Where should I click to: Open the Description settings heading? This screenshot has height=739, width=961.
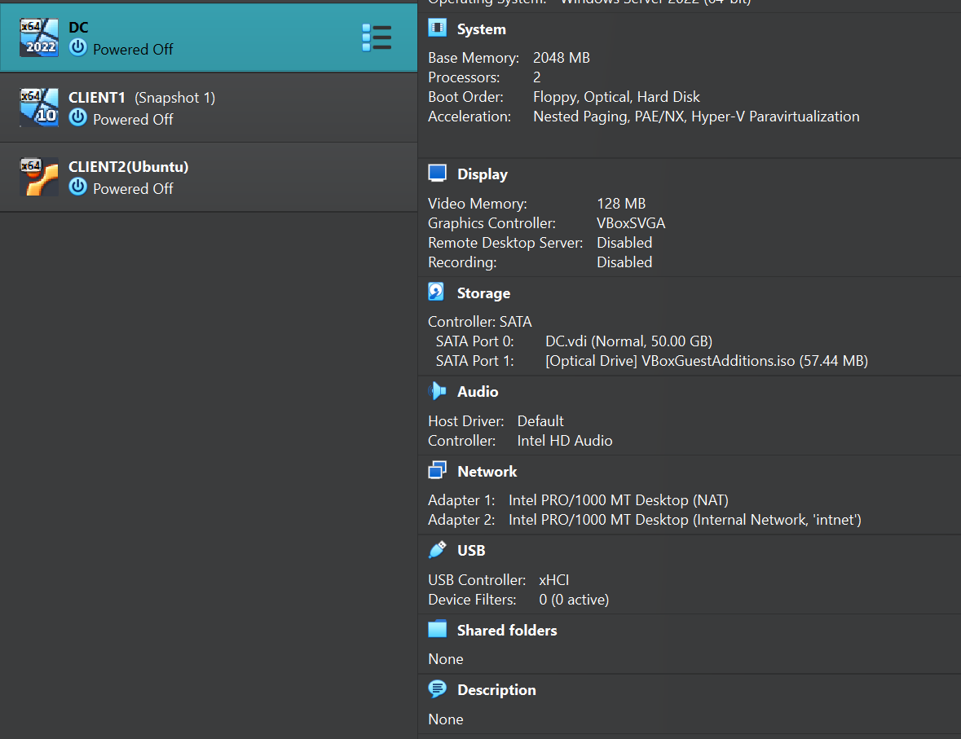(496, 690)
